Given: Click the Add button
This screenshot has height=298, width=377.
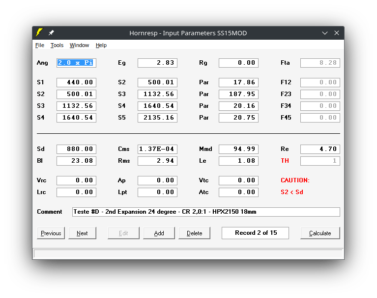Looking at the screenshot, I should point(159,233).
